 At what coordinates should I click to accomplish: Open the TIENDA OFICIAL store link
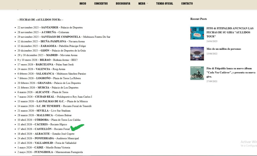click(164, 4)
